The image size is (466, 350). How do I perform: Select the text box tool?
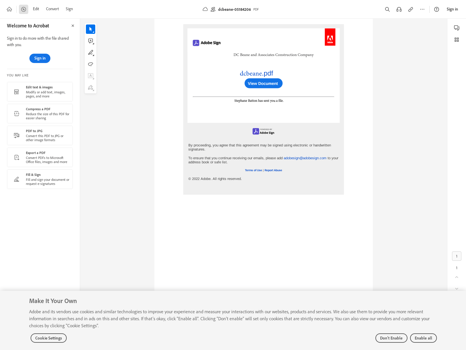pos(91,76)
